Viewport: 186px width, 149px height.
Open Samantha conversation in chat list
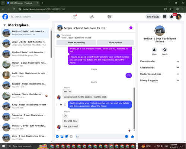[x=25, y=117]
